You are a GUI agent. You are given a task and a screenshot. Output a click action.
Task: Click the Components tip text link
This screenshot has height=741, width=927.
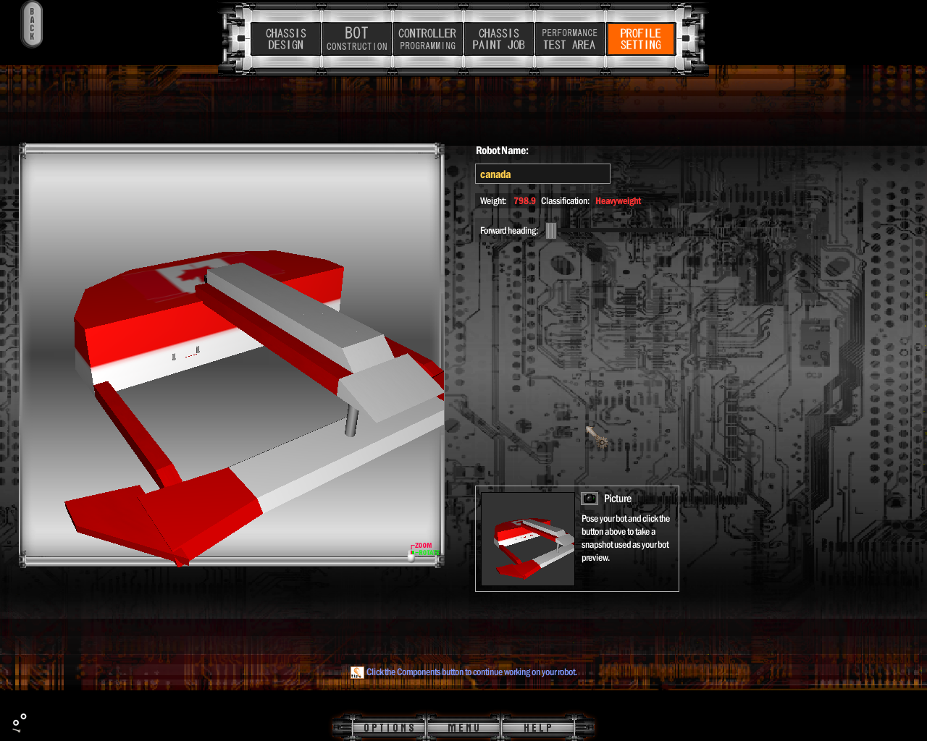[471, 672]
